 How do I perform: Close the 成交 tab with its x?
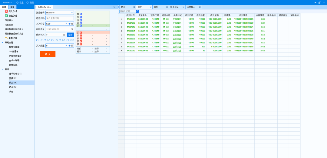150,7
